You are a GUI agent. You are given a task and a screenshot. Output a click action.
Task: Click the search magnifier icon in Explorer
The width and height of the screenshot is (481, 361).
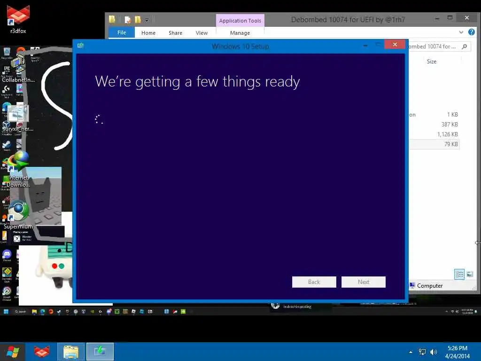coord(465,47)
